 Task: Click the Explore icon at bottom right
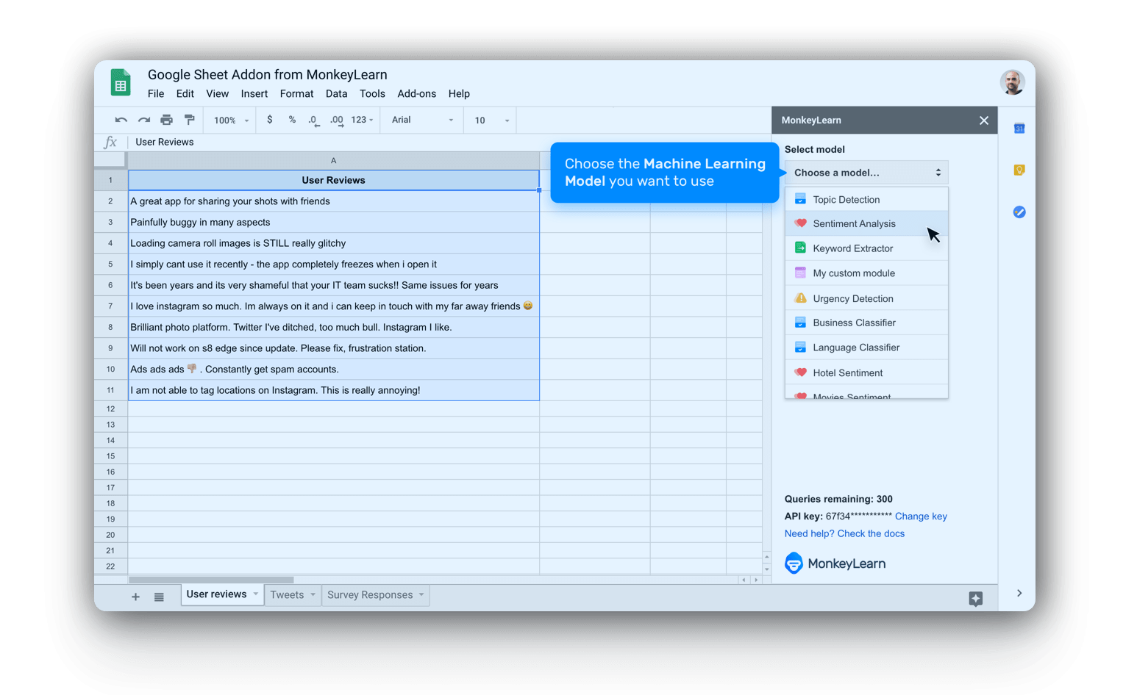[976, 599]
